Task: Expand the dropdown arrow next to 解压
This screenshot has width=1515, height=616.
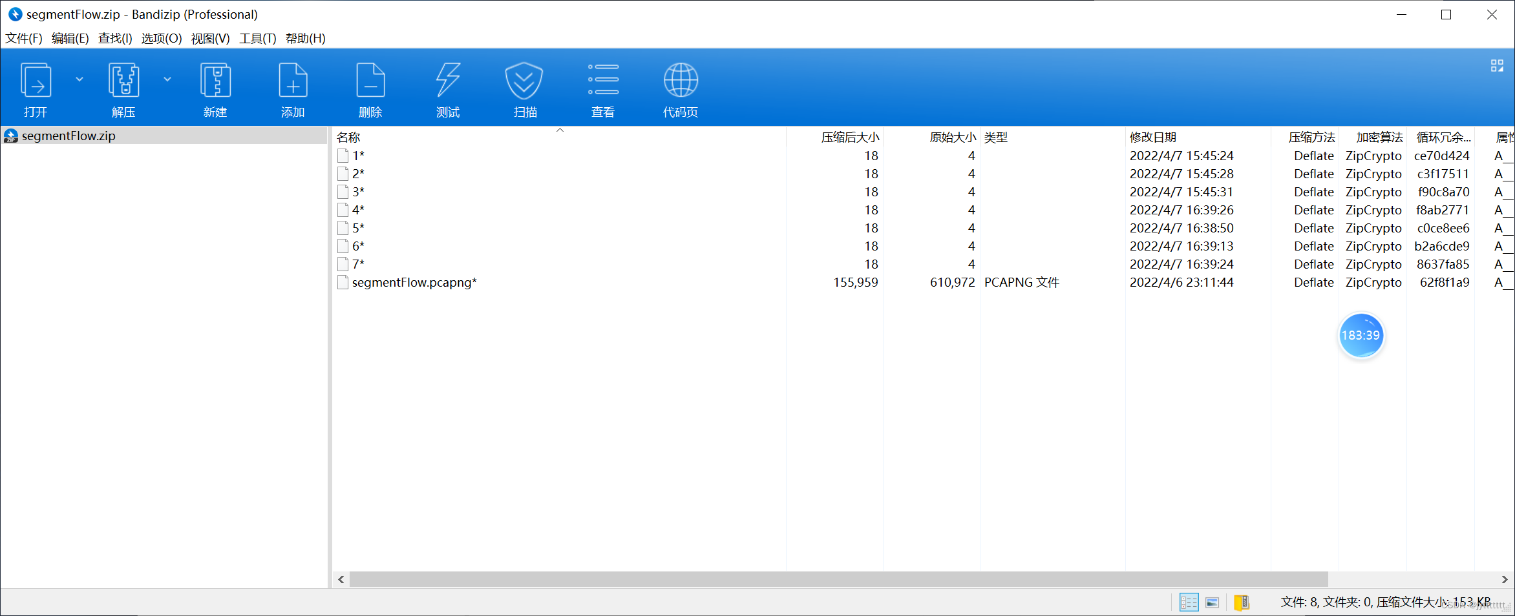Action: click(167, 79)
